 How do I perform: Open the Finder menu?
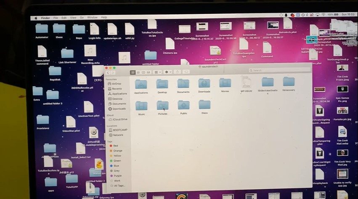(46, 18)
